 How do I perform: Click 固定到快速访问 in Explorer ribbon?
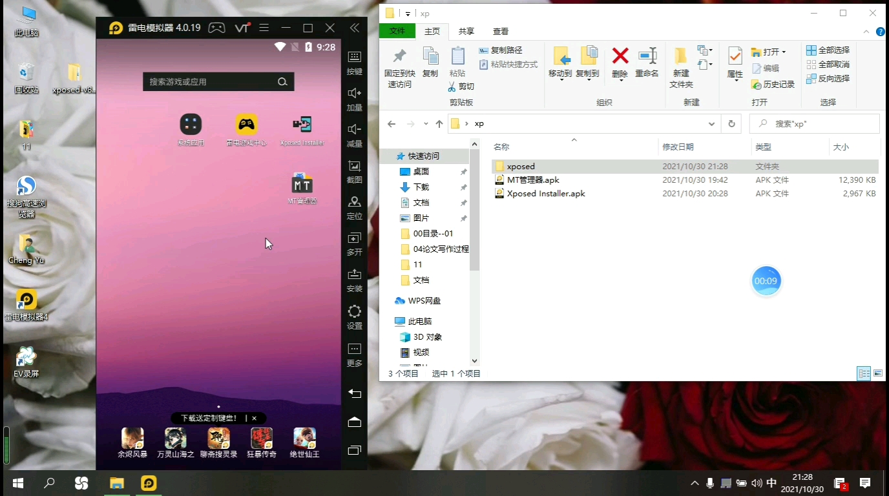click(x=399, y=67)
